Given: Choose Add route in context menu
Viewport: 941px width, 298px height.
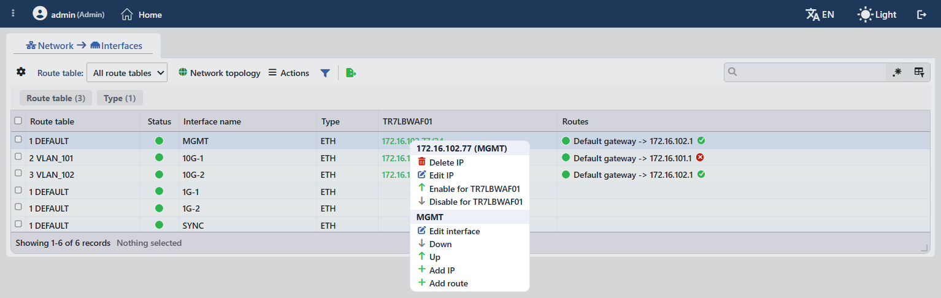Looking at the screenshot, I should click(470, 283).
